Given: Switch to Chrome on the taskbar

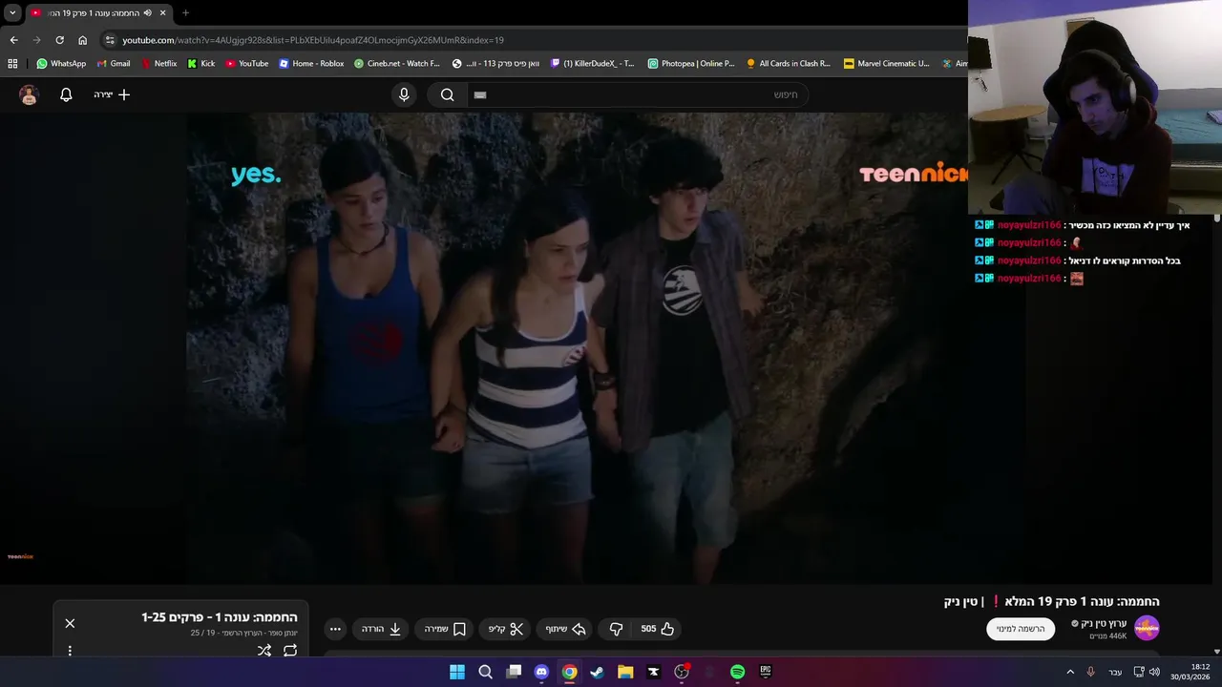Looking at the screenshot, I should [x=569, y=672].
